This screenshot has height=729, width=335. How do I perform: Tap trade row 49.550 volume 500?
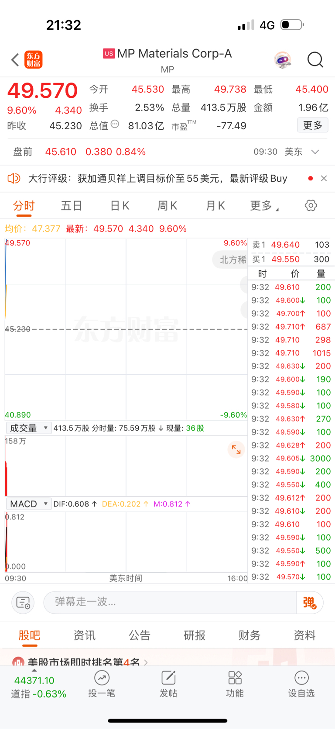[291, 550]
